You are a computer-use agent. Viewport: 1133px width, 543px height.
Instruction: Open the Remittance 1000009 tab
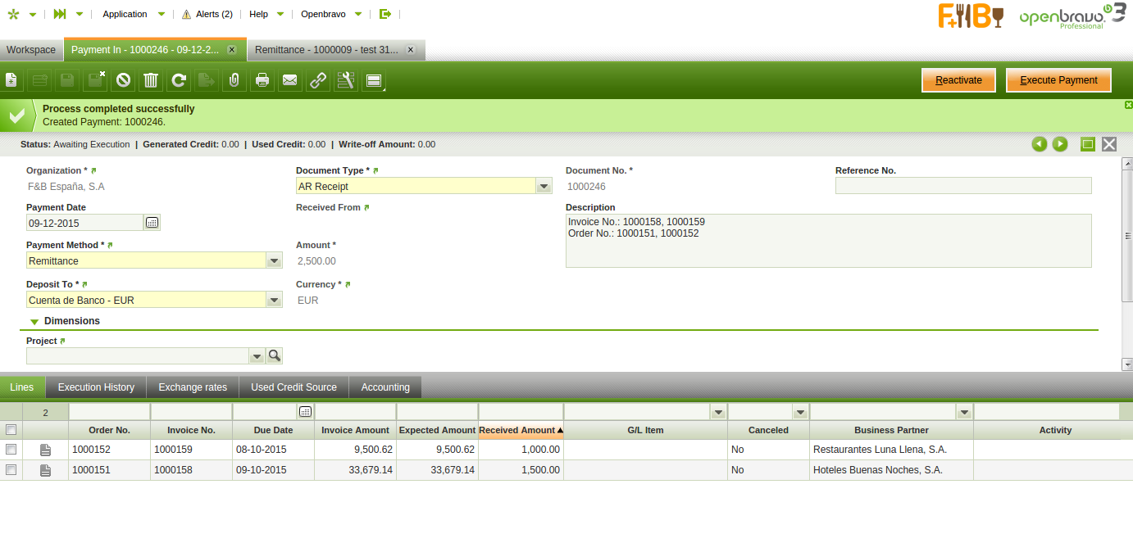(326, 50)
